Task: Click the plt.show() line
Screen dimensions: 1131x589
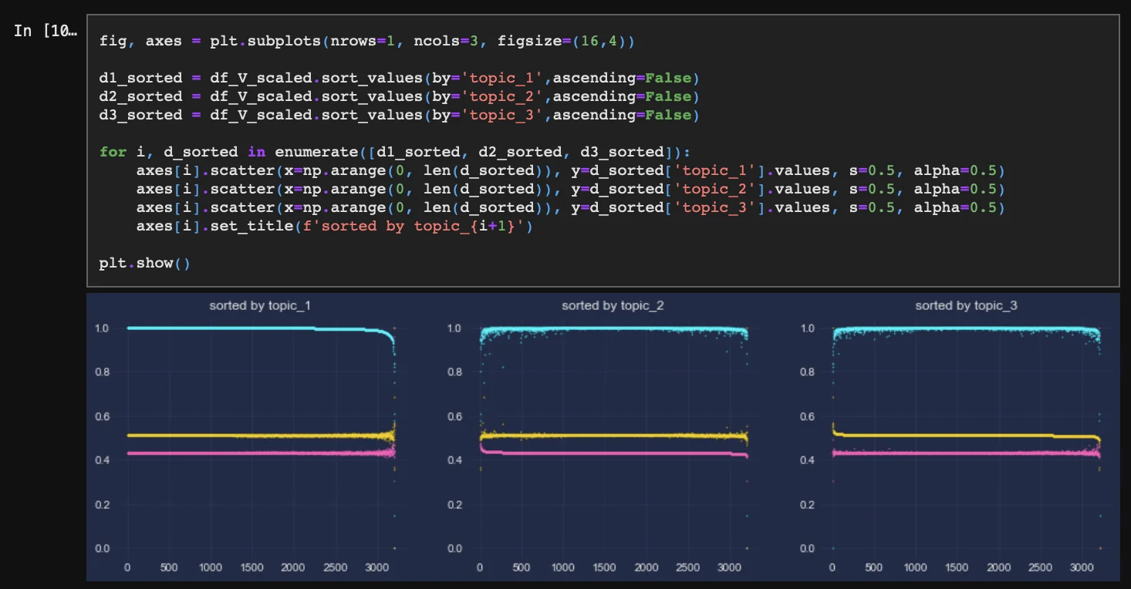Action: tap(144, 263)
